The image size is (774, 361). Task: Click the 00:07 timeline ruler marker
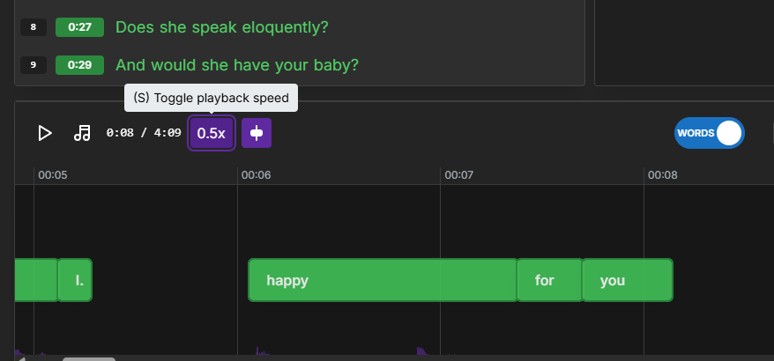pos(459,175)
